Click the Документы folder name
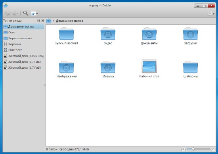The width and height of the screenshot is (218, 154). pyautogui.click(x=149, y=43)
